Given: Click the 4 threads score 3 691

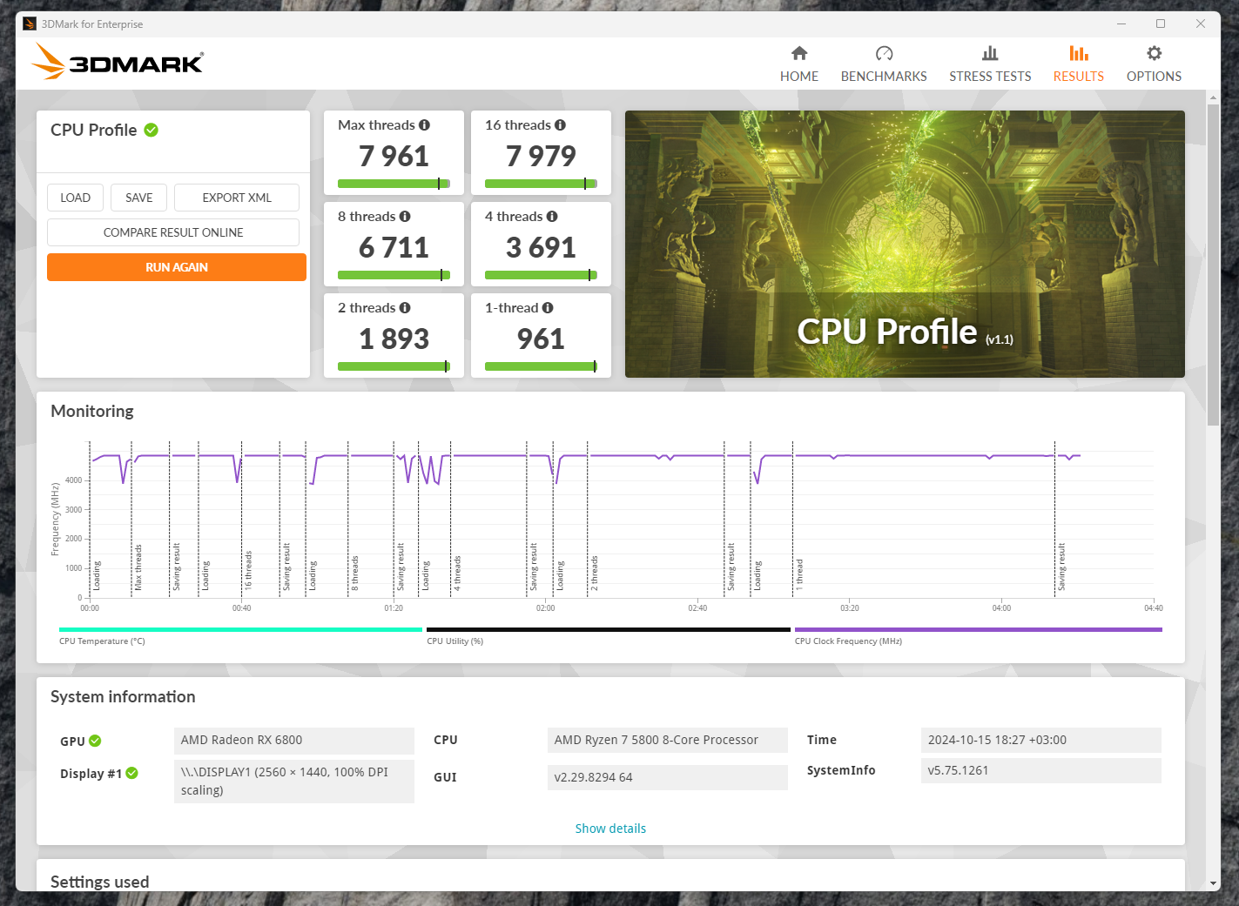Looking at the screenshot, I should coord(541,247).
